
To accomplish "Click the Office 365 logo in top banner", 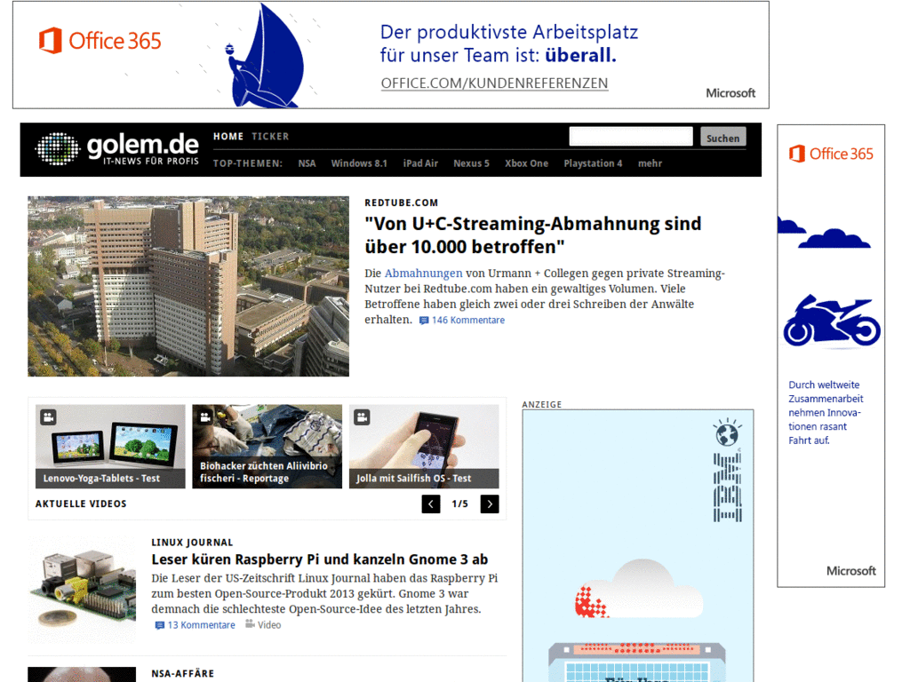I will (x=100, y=41).
